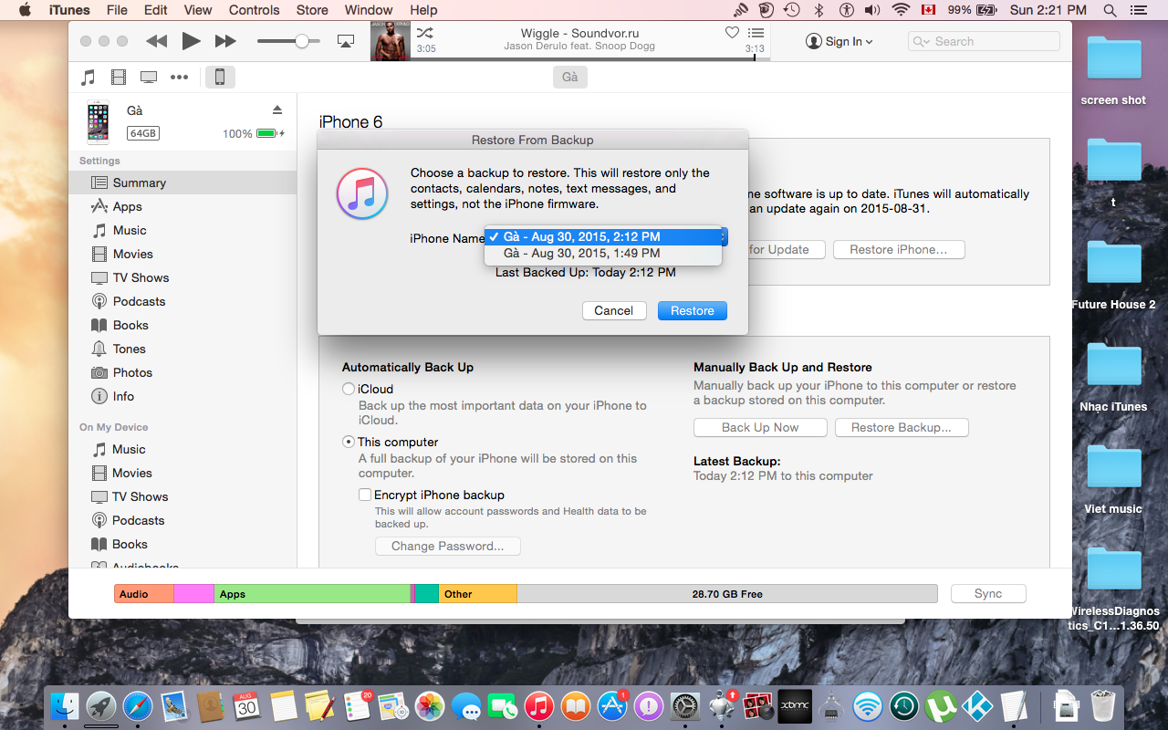Toggle shuffle for the playing song
This screenshot has height=730, width=1168.
(x=424, y=33)
